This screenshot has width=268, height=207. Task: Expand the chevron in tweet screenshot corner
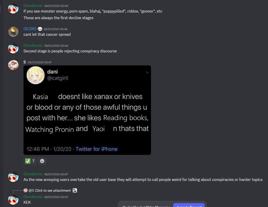coord(147,73)
